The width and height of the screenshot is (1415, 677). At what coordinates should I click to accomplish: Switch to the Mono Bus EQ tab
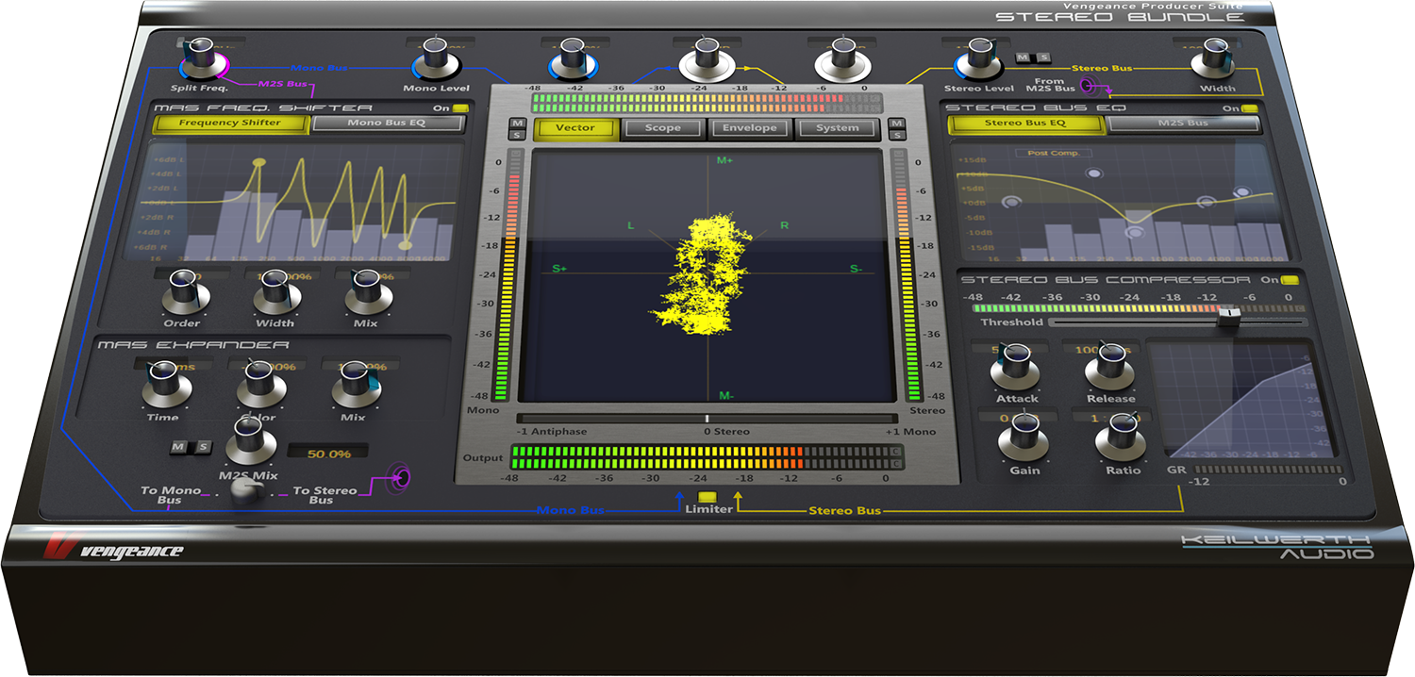click(387, 123)
